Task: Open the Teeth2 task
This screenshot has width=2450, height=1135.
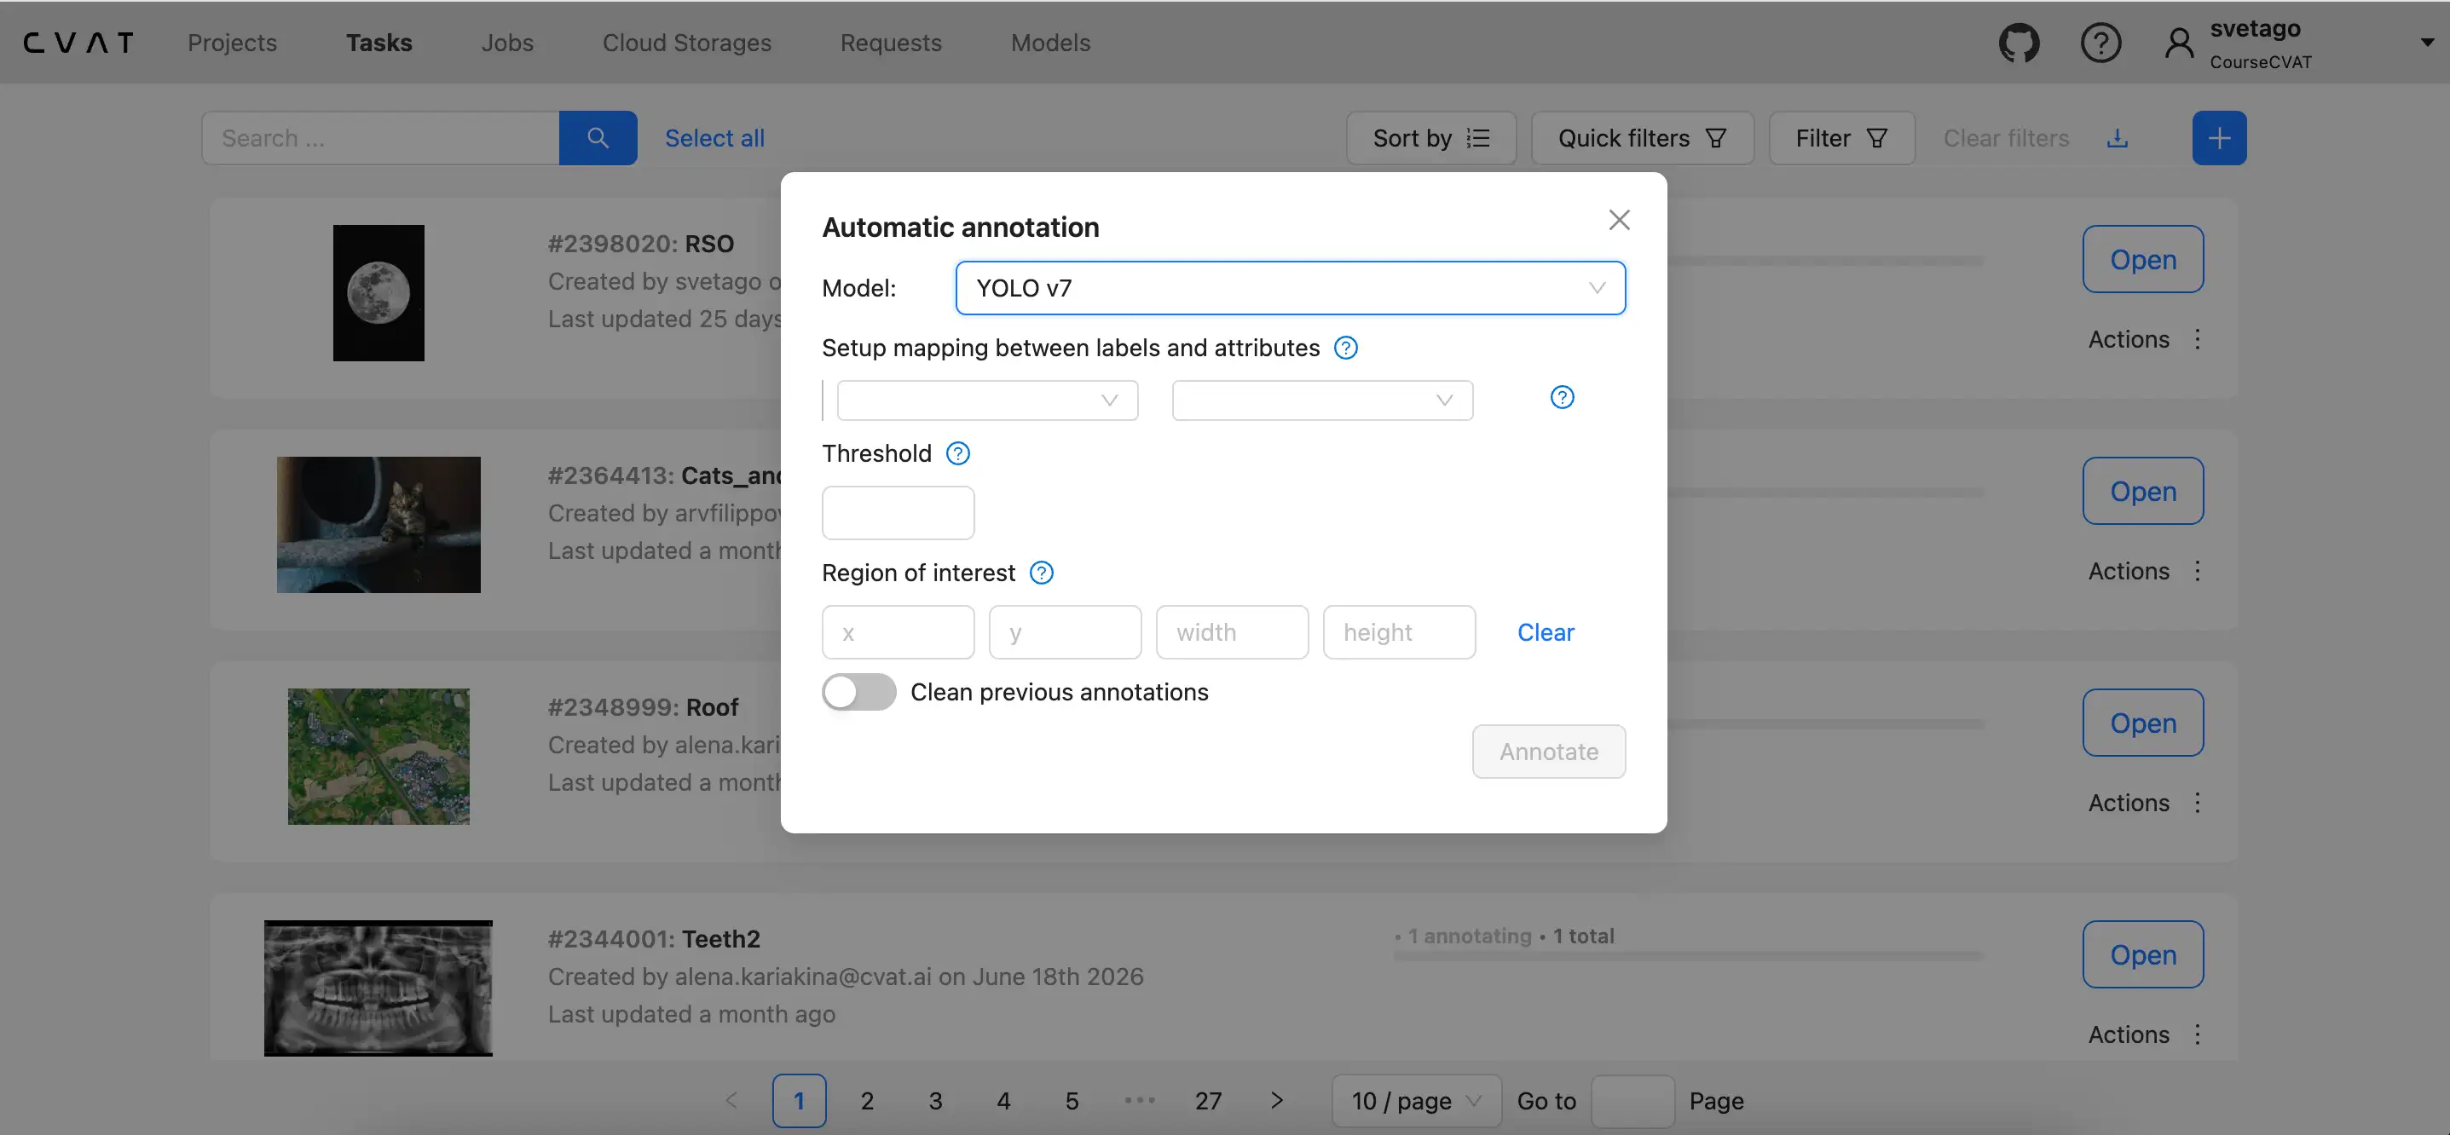Action: point(2143,955)
